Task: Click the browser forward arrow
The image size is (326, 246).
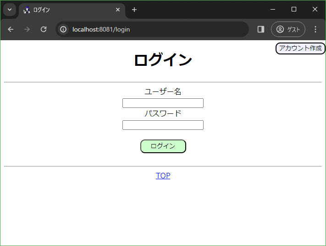Action: click(x=27, y=29)
